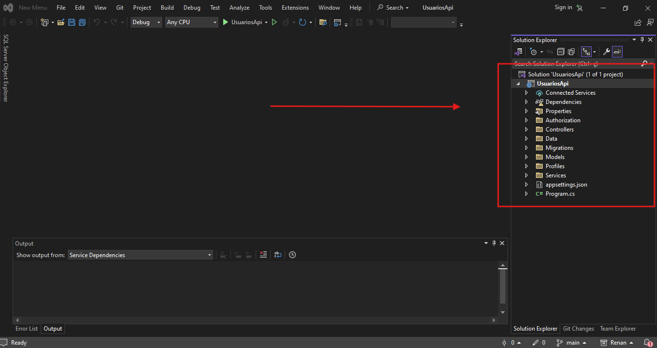This screenshot has height=348, width=657.
Task: Click Clear All in Output panel
Action: click(263, 255)
